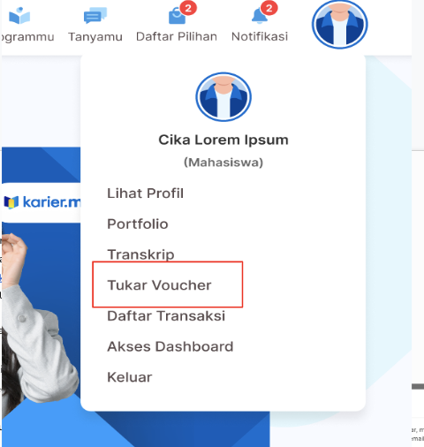This screenshot has height=447, width=424.
Task: Select Tukar Voucher
Action: click(159, 285)
